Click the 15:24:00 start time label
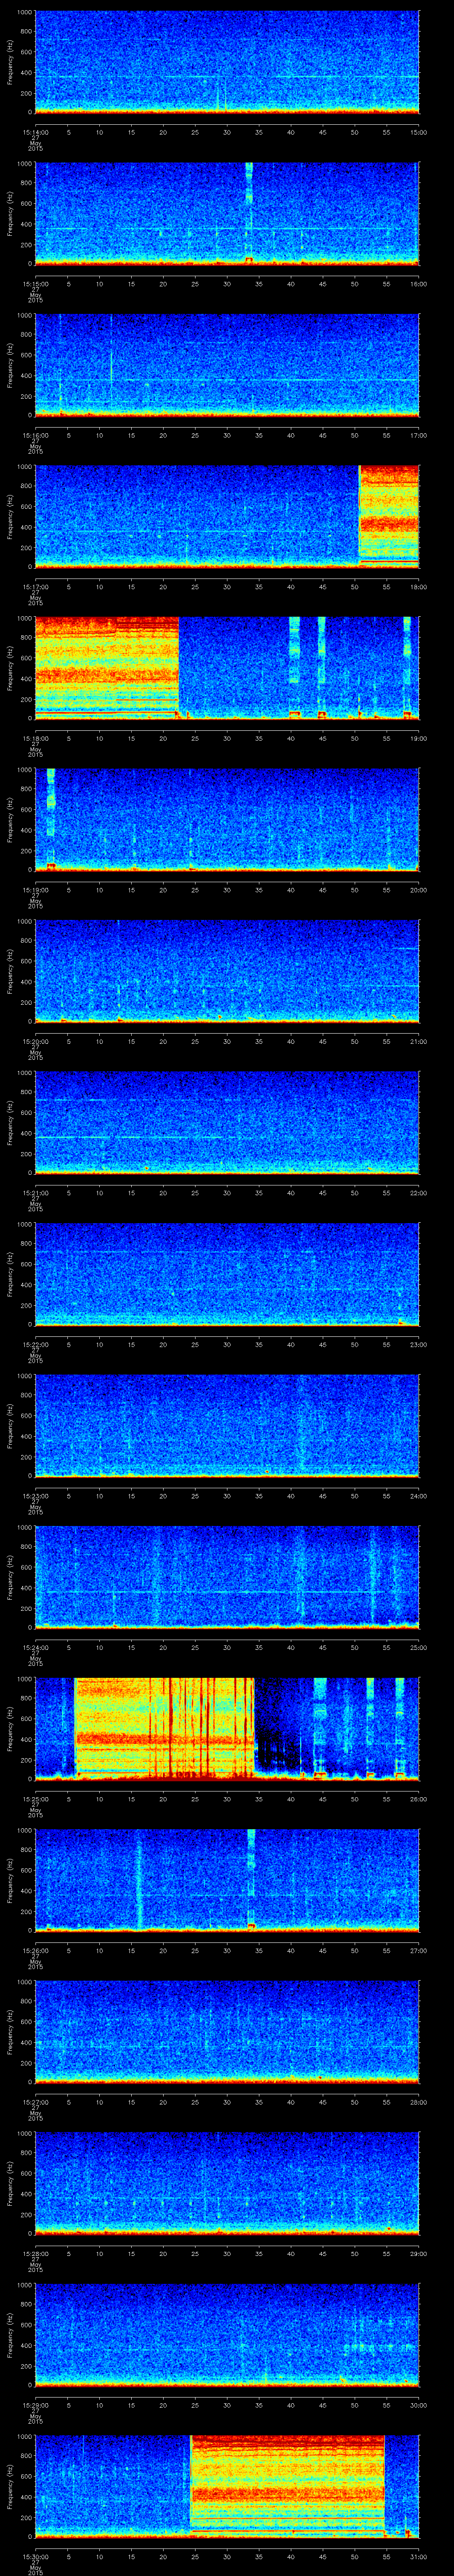454x2576 pixels. (35, 1647)
